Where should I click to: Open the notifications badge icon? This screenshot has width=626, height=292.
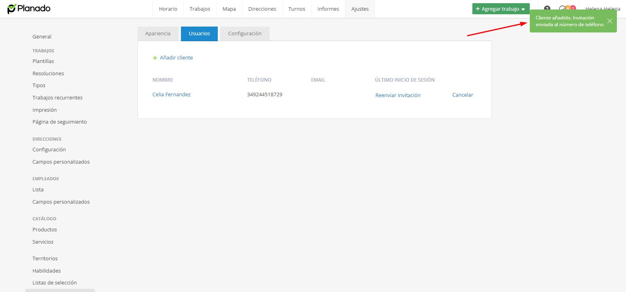(567, 8)
